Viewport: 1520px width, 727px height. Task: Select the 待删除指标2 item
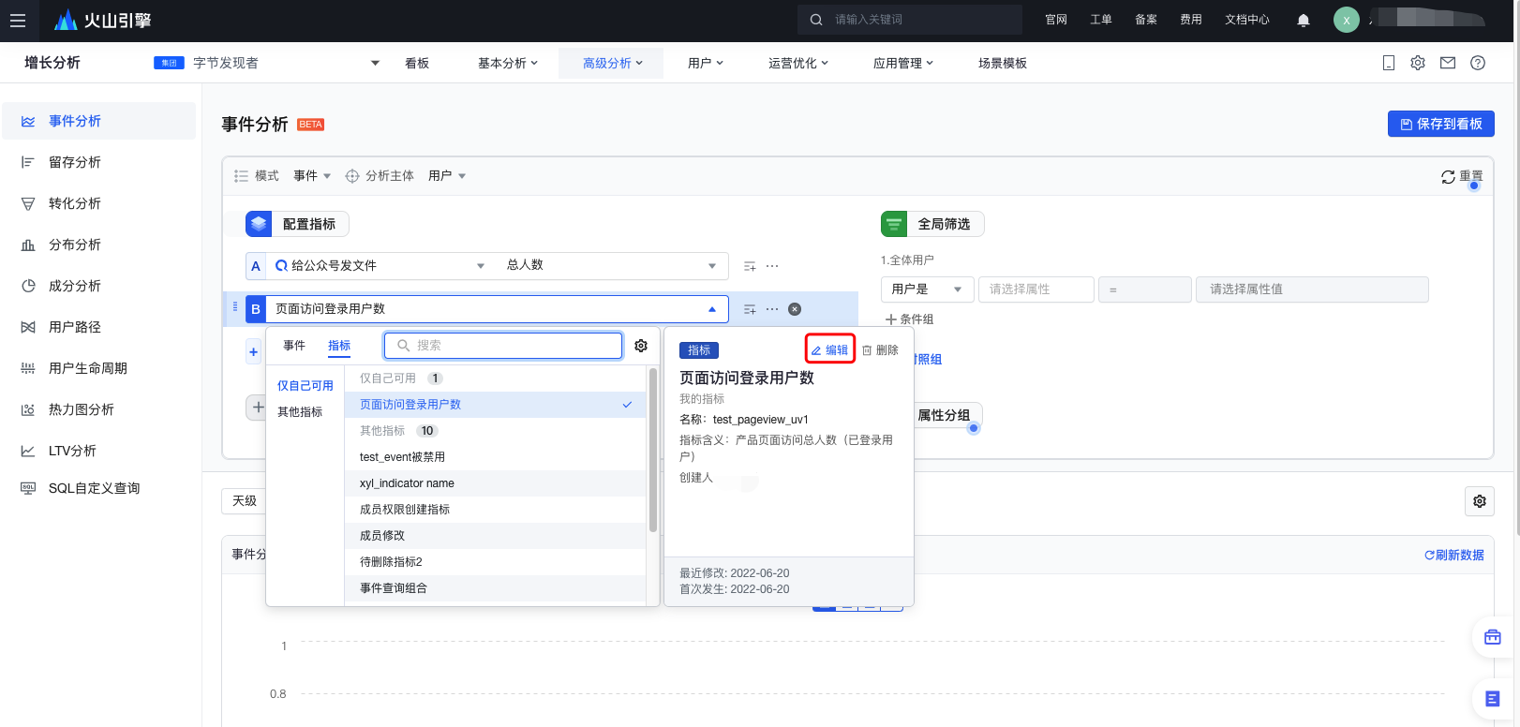(495, 562)
